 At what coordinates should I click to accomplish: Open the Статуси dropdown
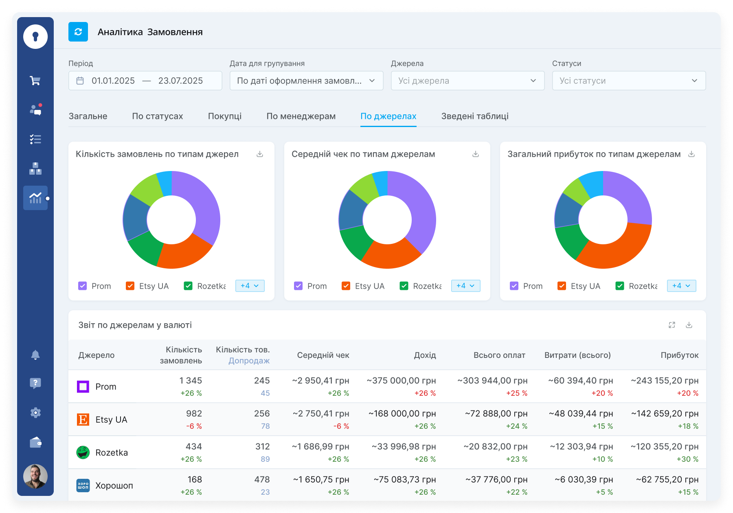629,81
